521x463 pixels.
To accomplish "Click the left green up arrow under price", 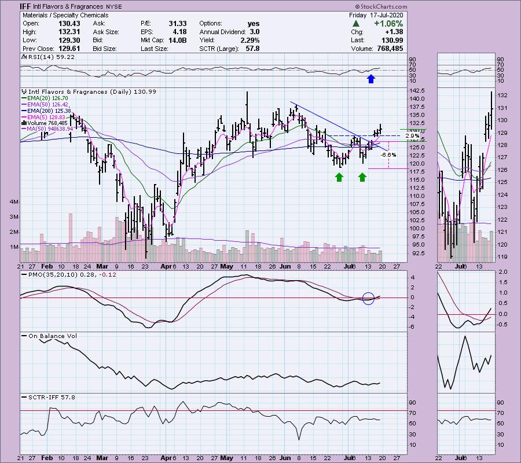I will 339,177.
